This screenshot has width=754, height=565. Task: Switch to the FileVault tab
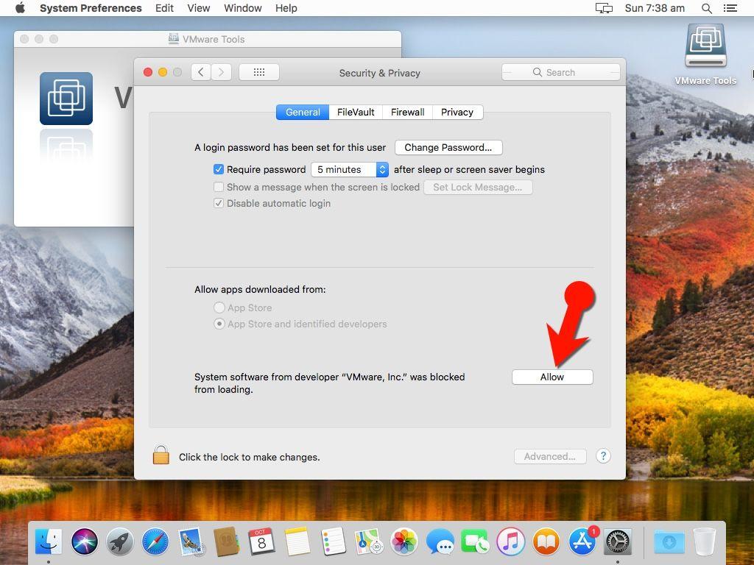[356, 112]
